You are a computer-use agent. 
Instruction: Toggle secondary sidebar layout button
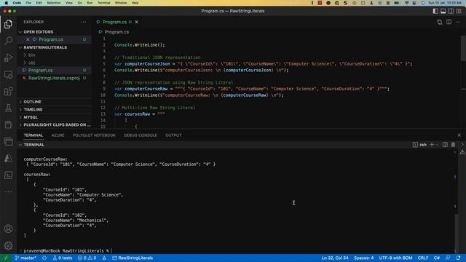click(x=451, y=11)
